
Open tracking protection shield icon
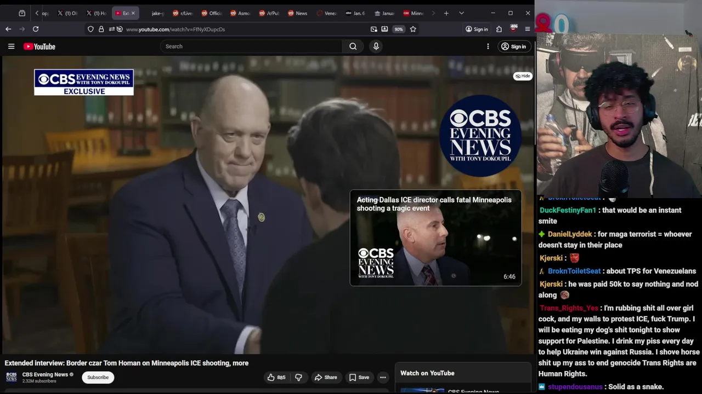tap(90, 29)
